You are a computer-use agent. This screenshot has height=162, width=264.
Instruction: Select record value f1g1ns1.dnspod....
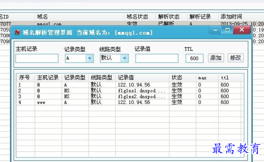coord(141,91)
